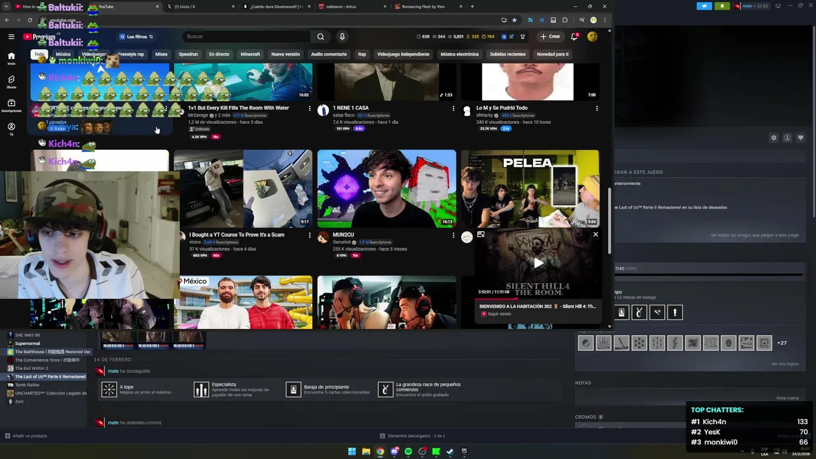Open MUN2CU video thumbnail

(x=387, y=188)
